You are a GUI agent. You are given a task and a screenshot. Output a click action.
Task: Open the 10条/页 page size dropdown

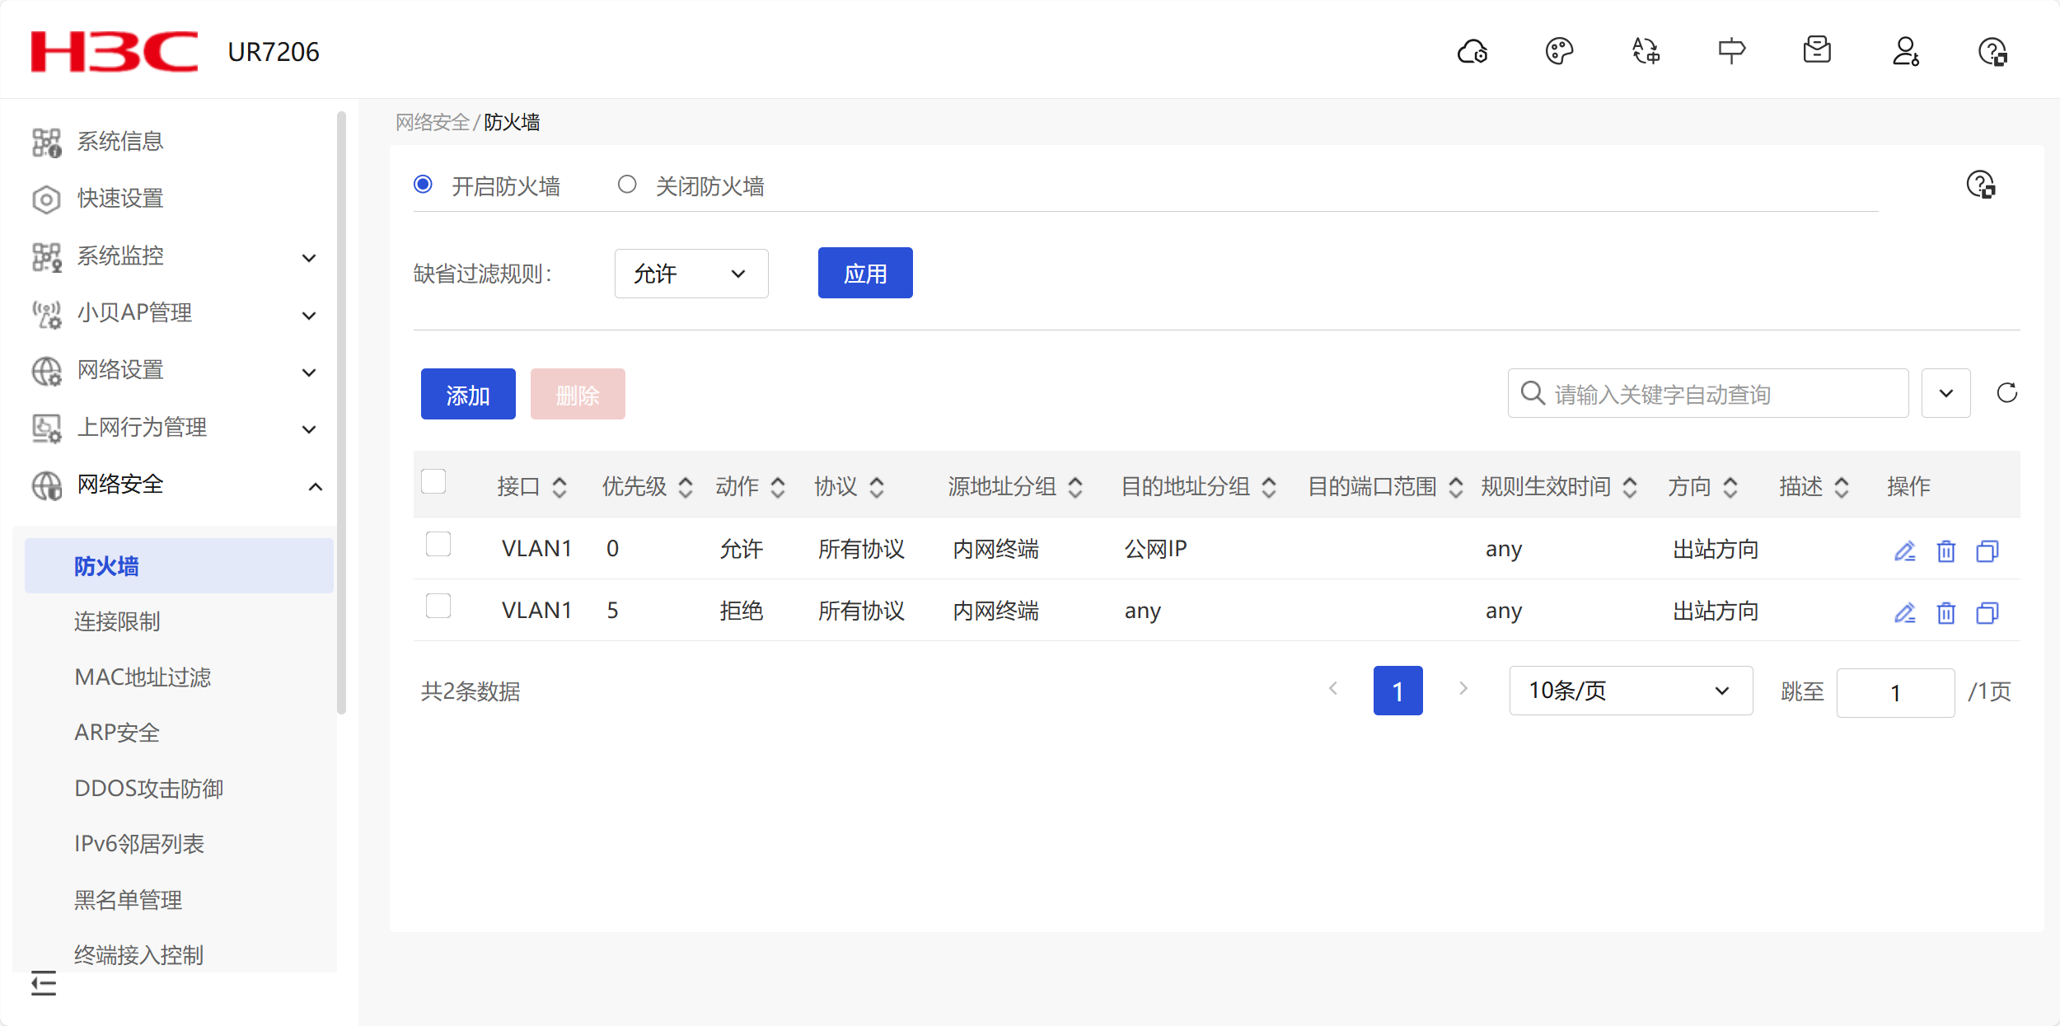click(x=1630, y=691)
